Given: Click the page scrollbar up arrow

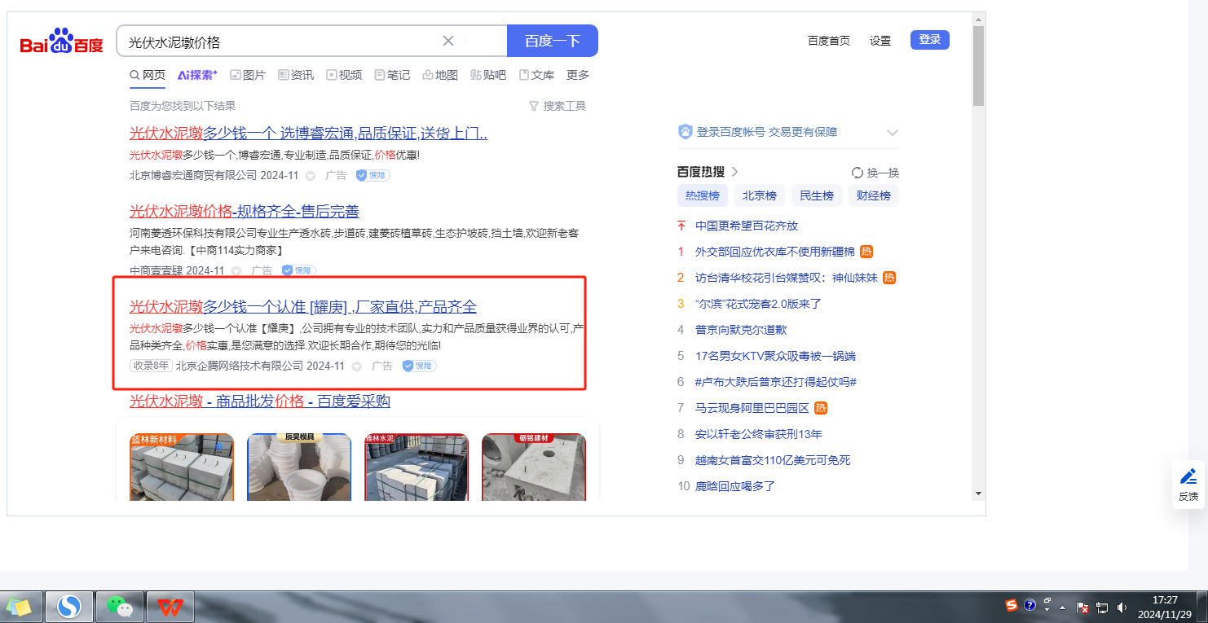Looking at the screenshot, I should (978, 18).
